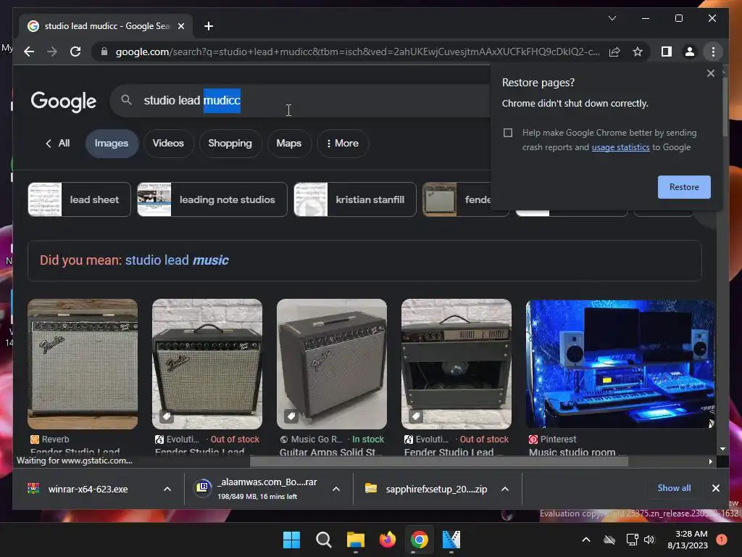Show all downloads
Screen dimensions: 742x557
click(x=674, y=488)
